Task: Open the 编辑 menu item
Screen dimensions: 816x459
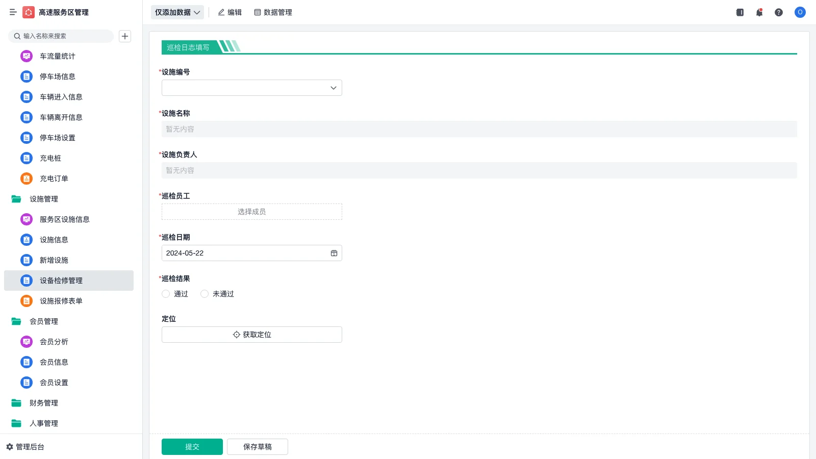Action: tap(230, 12)
